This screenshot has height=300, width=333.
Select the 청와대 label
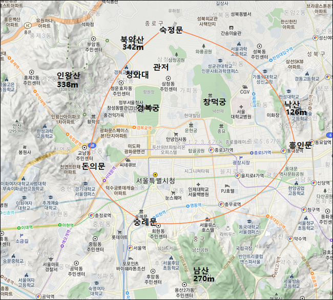tap(137, 74)
